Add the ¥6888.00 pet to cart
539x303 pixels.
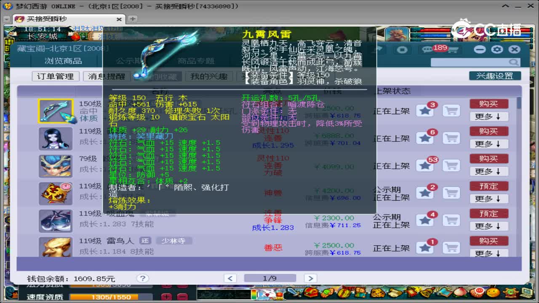(451, 138)
